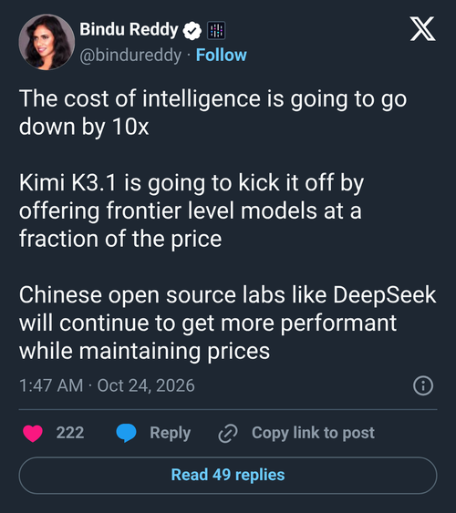The height and width of the screenshot is (513, 456).
Task: Choose Copy link to post
Action: 313,433
